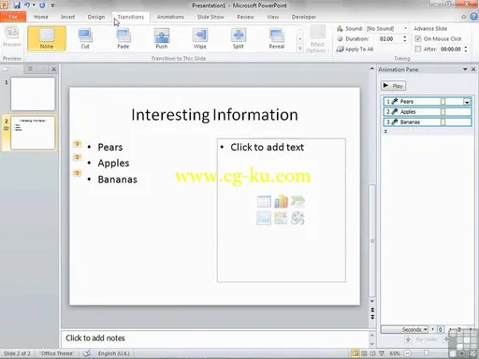Open the Seconds timeline zoom dropdown
Screen dimensions: 479x359
coord(405,329)
